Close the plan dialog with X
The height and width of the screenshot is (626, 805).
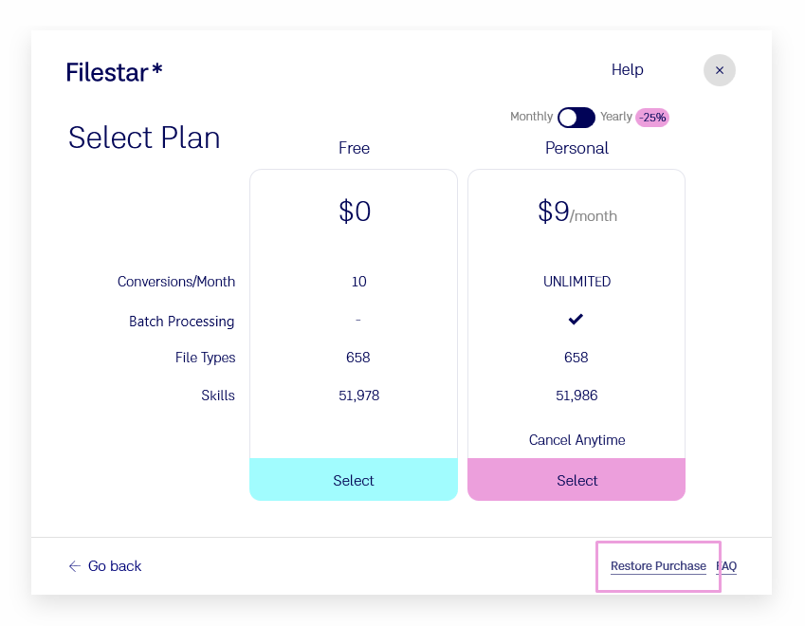point(719,70)
